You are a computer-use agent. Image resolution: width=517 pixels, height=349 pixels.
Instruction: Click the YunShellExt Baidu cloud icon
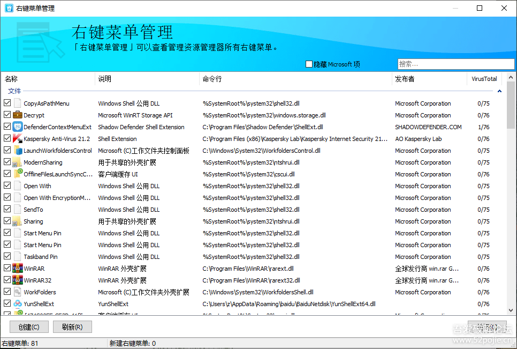[x=18, y=304]
